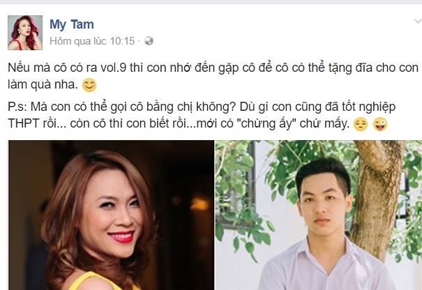
Task: Open the timestamp "Hôm qua lúc 10:15"
Action: [92, 41]
